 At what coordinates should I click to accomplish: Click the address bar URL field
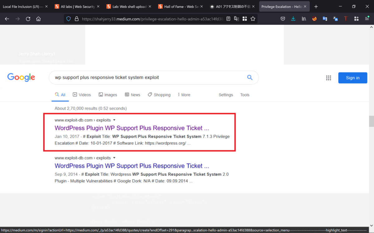tap(152, 19)
